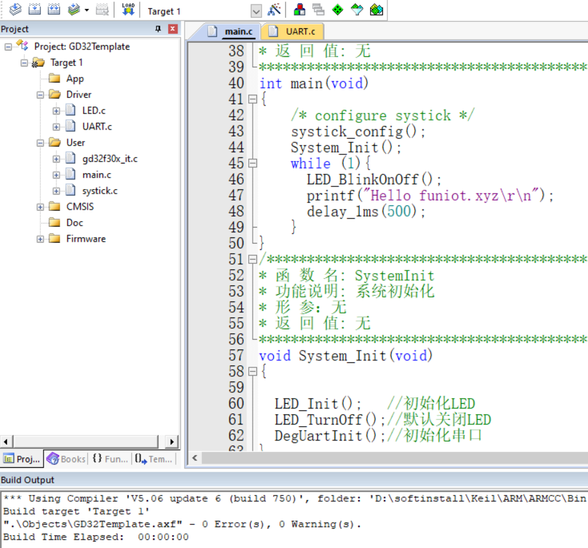
Task: Switch to the Proj... bottom tab
Action: coord(22,459)
